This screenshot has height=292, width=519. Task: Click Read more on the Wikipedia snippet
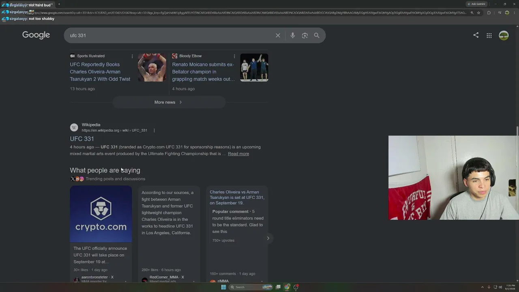[x=238, y=154]
